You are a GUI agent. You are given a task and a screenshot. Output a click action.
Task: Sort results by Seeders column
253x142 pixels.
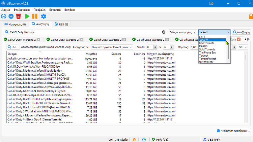(x=110, y=54)
